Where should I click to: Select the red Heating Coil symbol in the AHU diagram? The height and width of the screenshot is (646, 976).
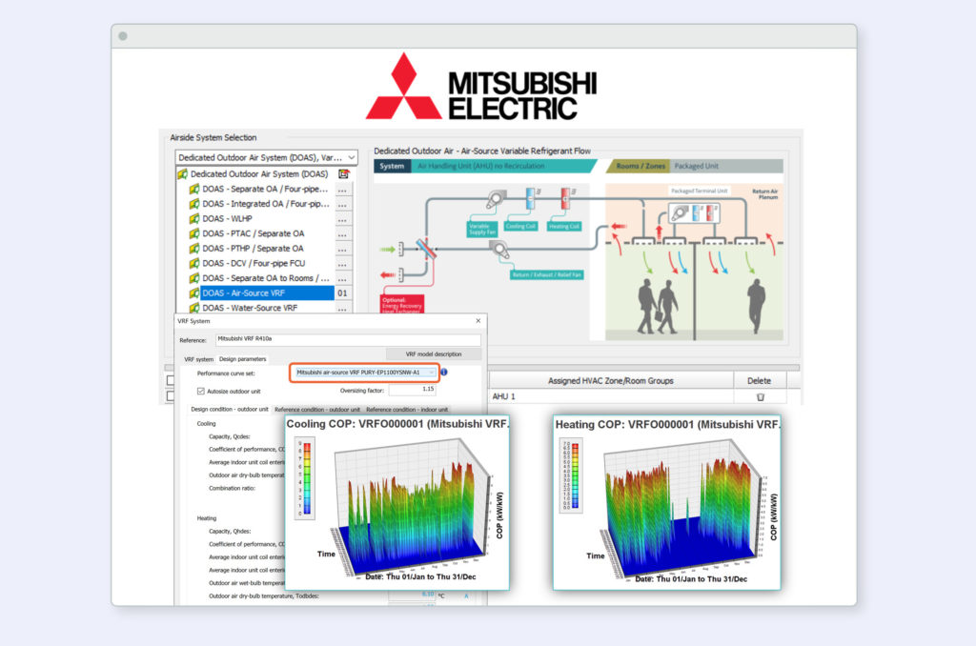[x=565, y=199]
